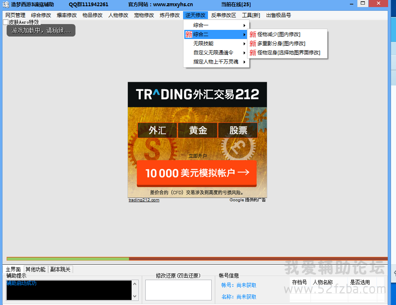Select 怪物定身[选择地图界面修改] option
Viewport: 396px width, 305px height.
pos(287,53)
